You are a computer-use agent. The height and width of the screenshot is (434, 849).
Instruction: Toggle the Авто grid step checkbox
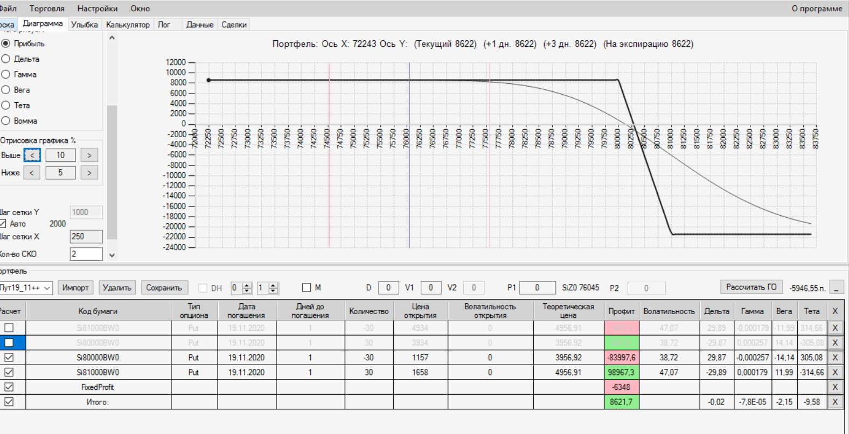pyautogui.click(x=3, y=224)
